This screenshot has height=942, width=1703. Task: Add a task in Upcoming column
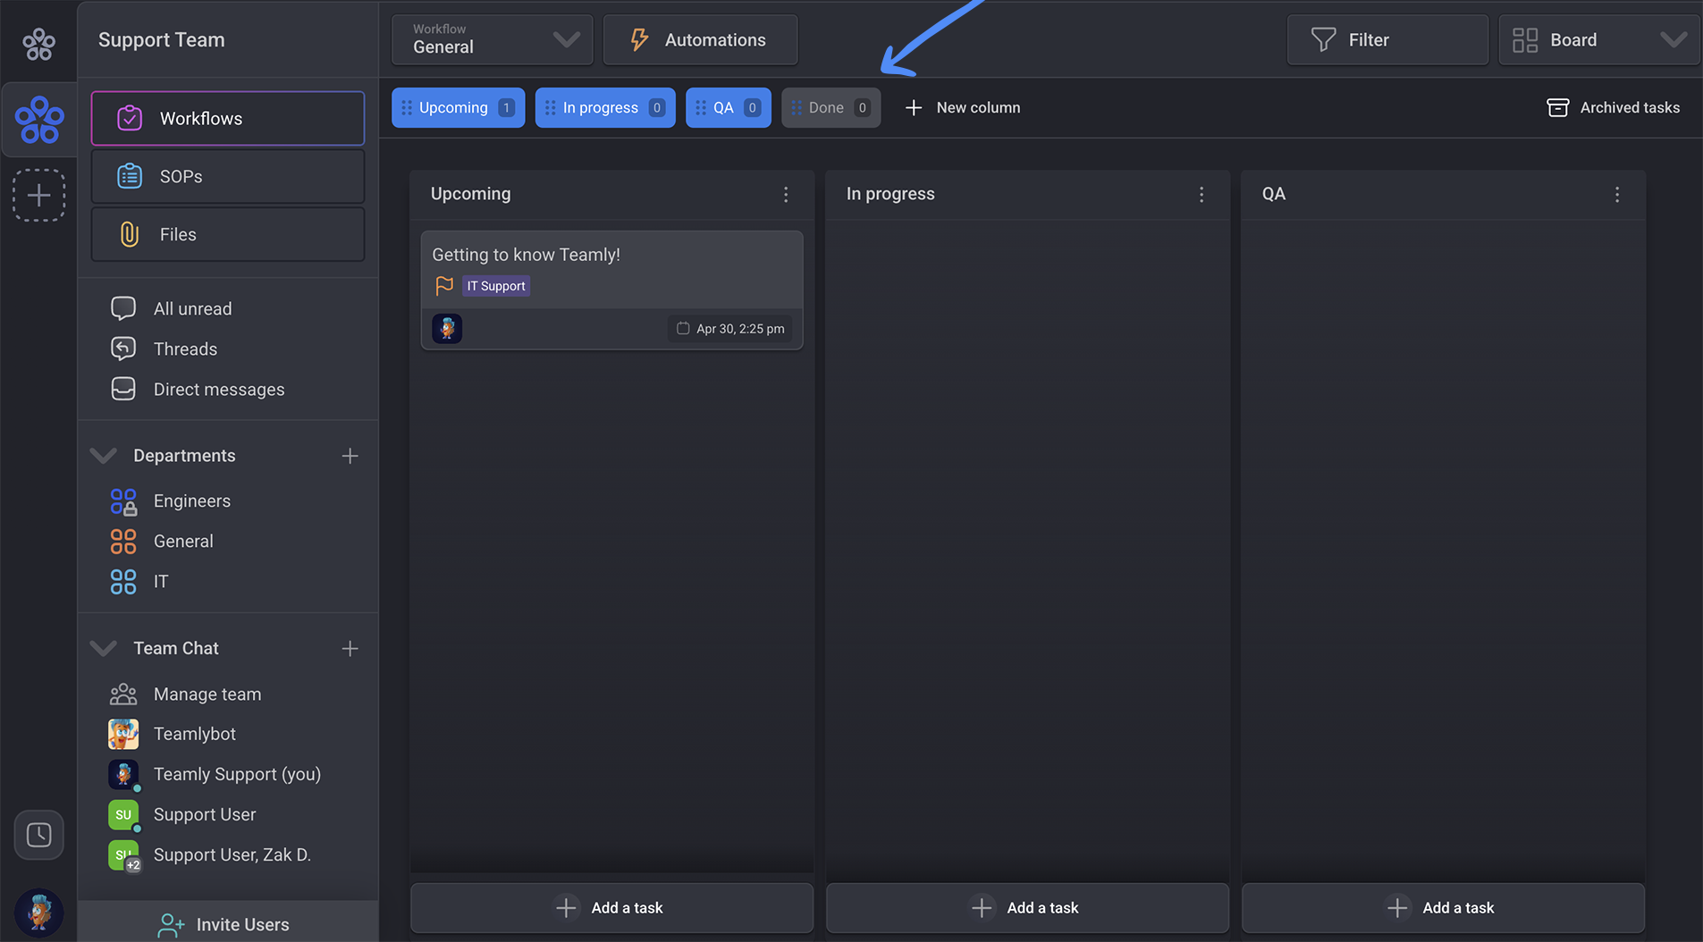point(611,907)
